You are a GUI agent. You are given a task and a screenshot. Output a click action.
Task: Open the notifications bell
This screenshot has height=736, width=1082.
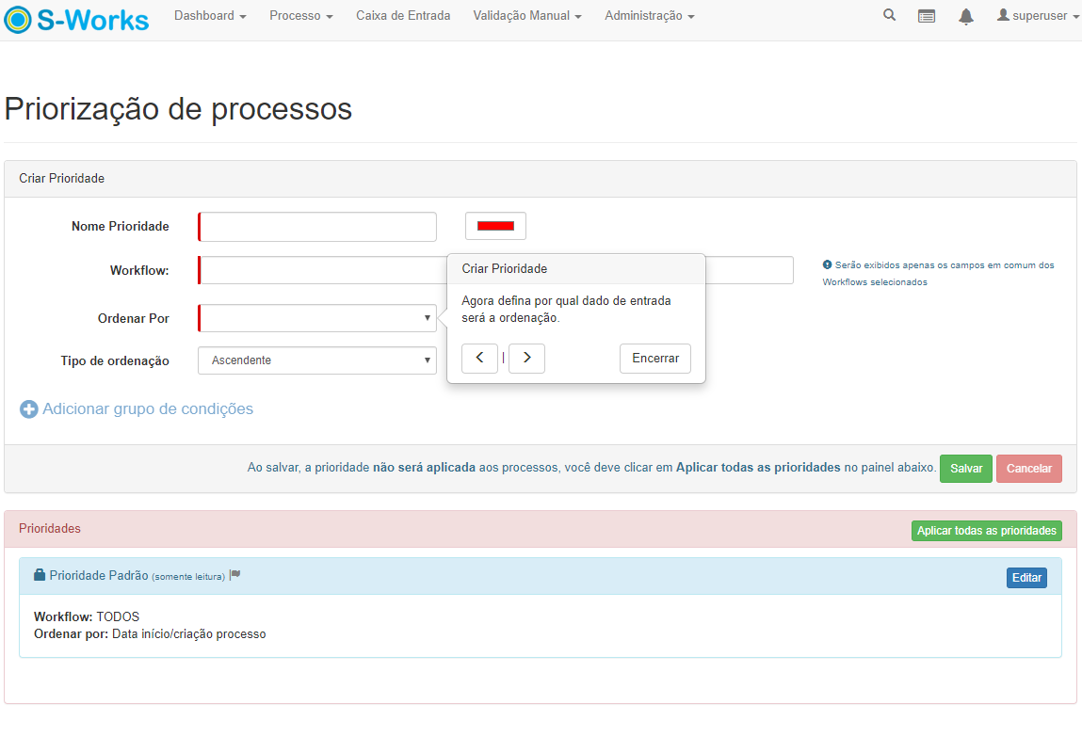click(965, 16)
